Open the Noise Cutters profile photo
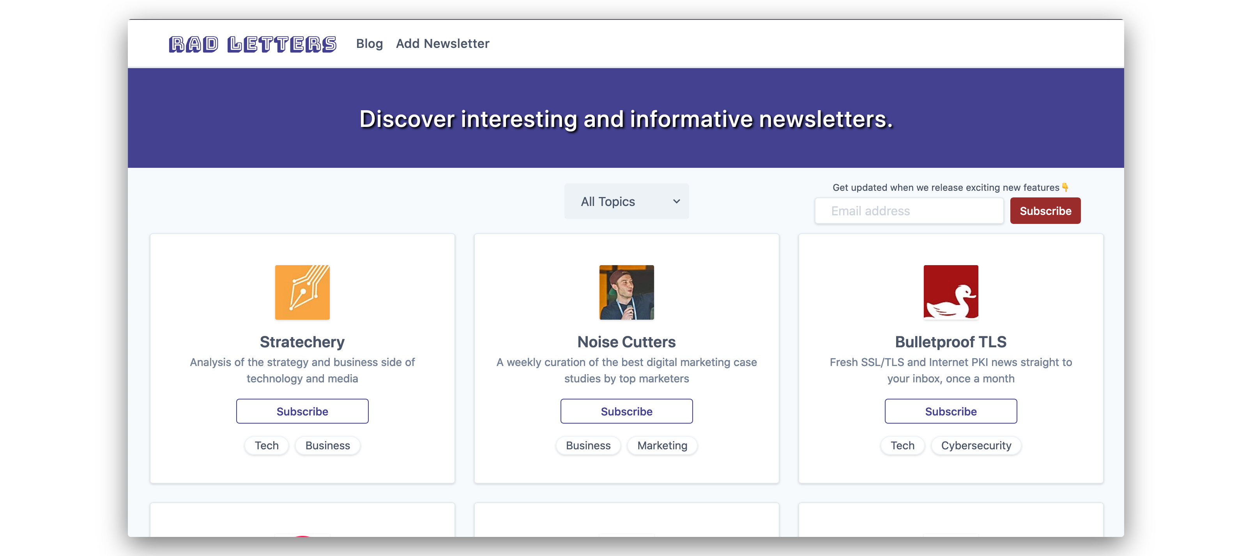Viewport: 1252px width, 556px height. tap(626, 292)
